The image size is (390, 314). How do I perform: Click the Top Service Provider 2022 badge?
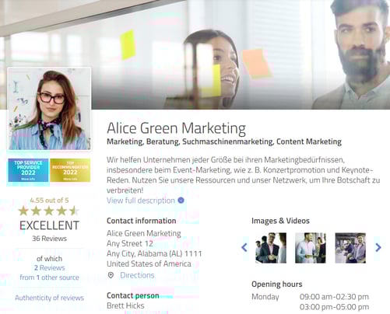click(x=28, y=170)
